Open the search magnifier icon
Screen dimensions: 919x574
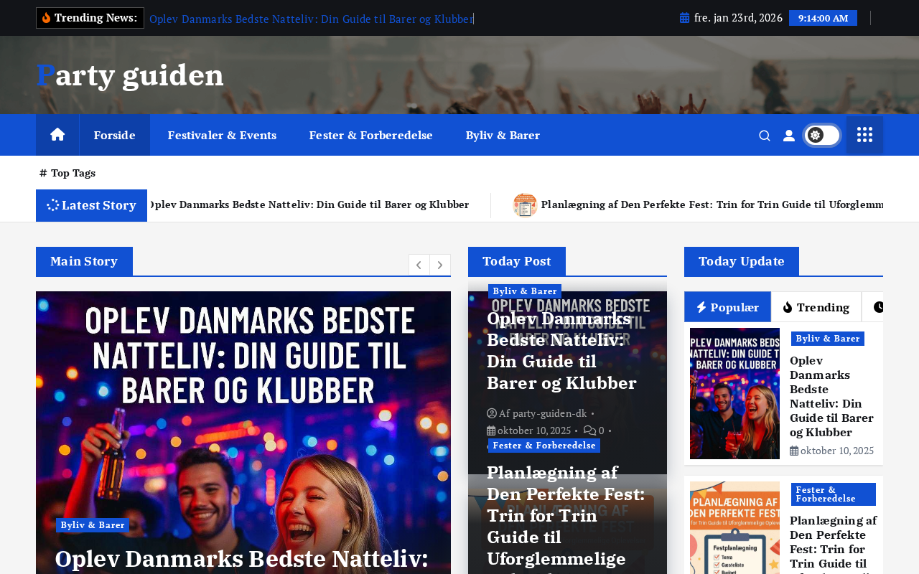(765, 136)
